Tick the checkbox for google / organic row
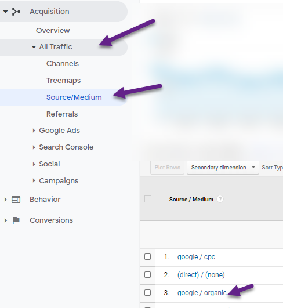The image size is (283, 308). (147, 293)
